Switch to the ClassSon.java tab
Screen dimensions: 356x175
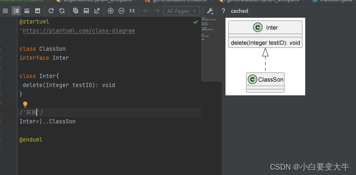coord(336,1)
